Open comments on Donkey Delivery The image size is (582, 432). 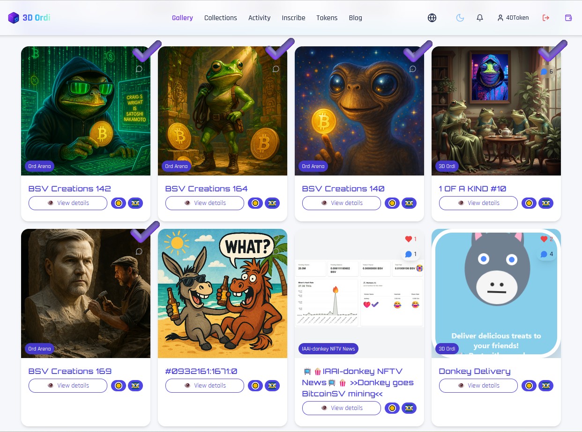click(547, 254)
